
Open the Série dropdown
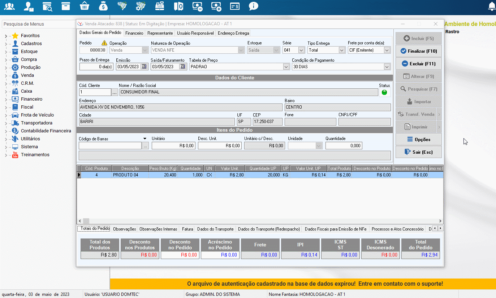(x=302, y=50)
